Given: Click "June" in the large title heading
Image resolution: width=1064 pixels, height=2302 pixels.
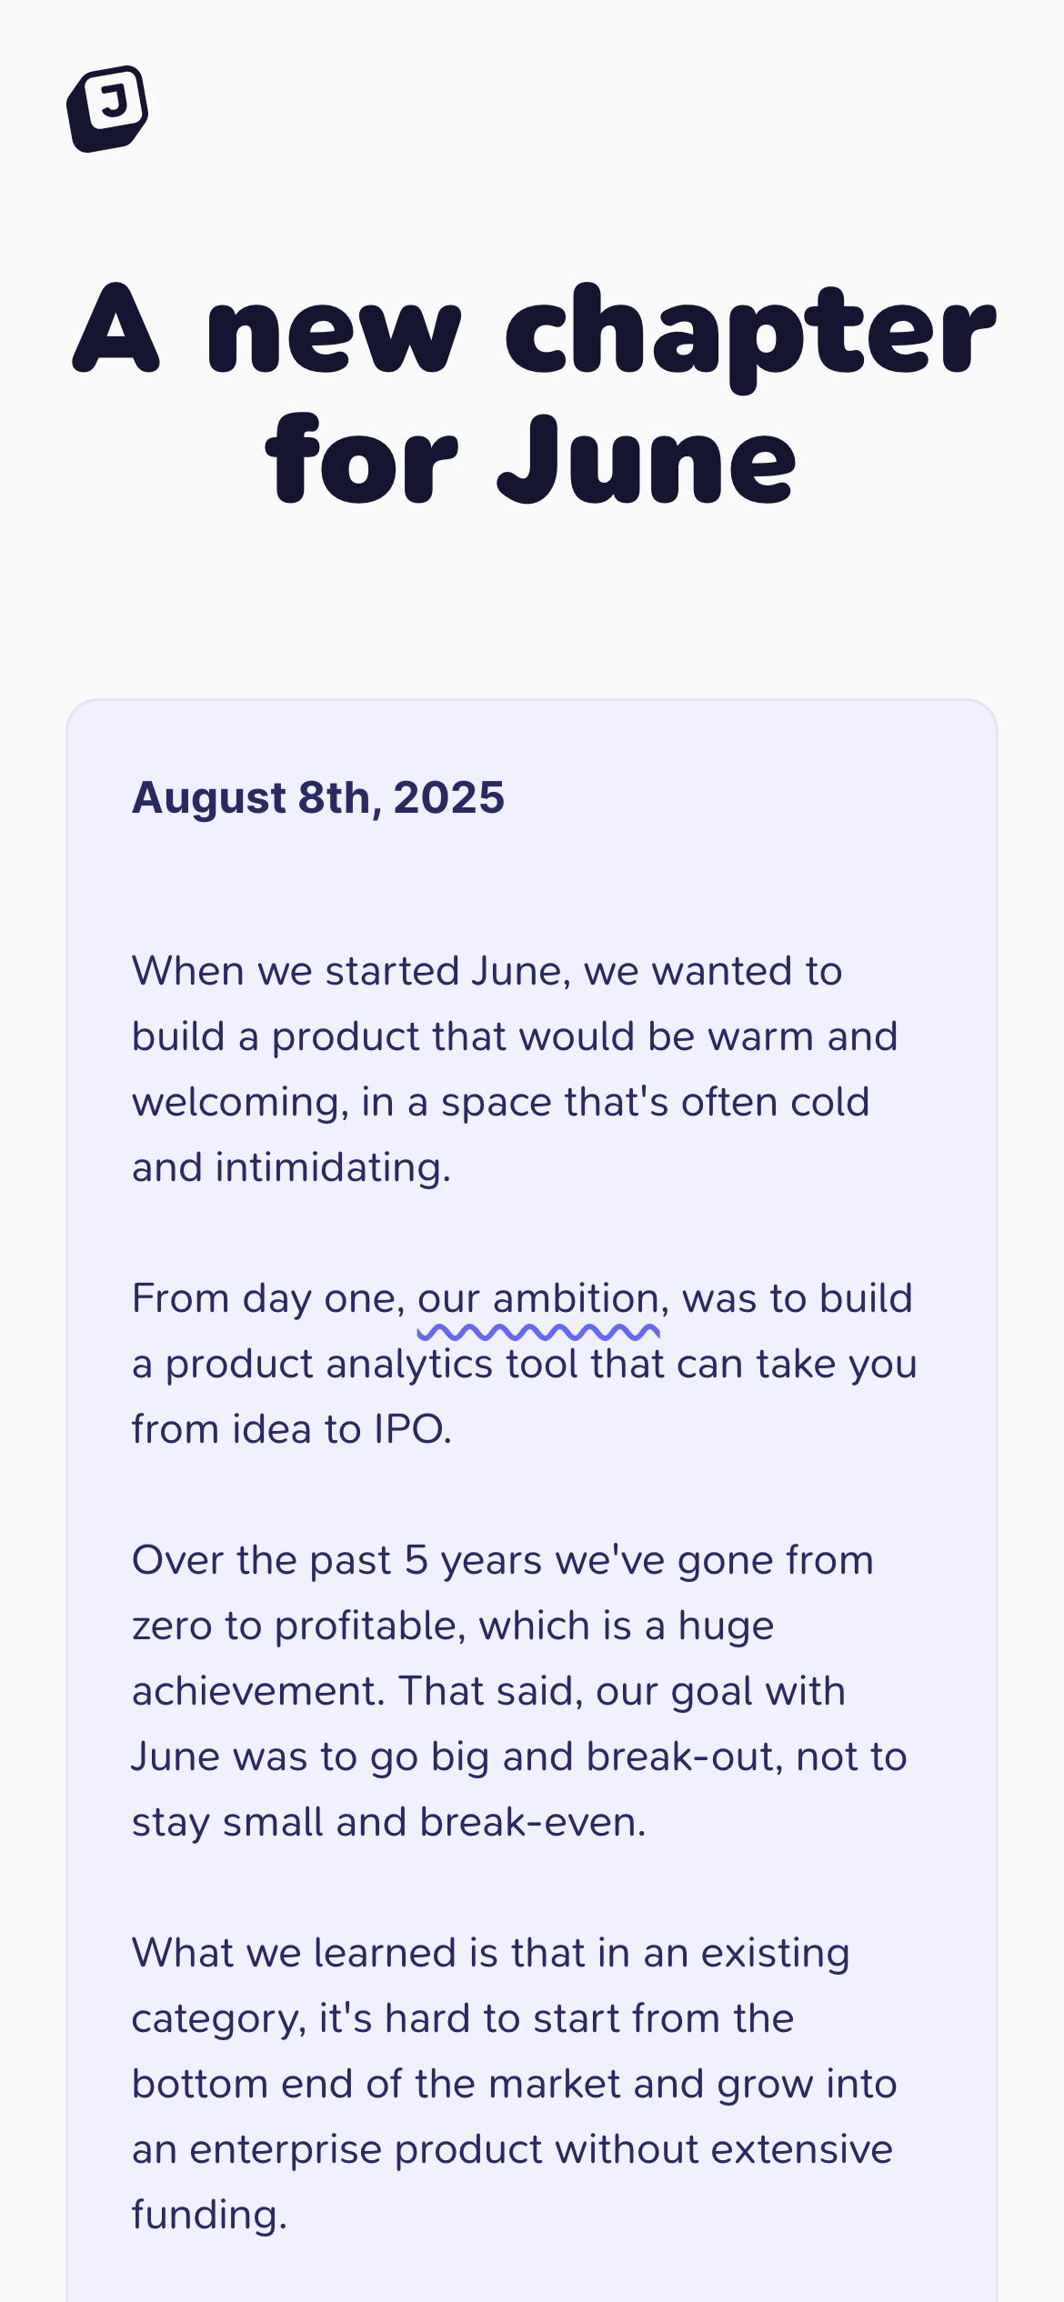Looking at the screenshot, I should pos(647,463).
